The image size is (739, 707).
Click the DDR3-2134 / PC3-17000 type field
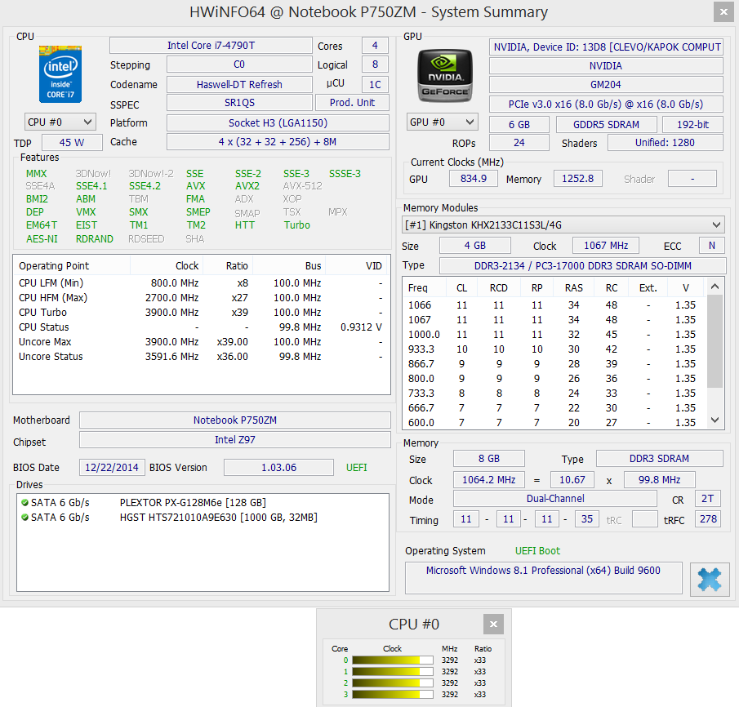pyautogui.click(x=582, y=266)
